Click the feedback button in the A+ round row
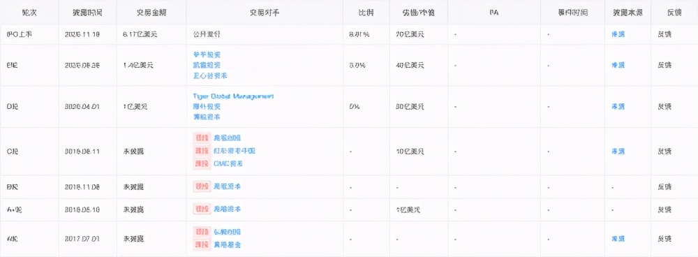Image resolution: width=698 pixels, height=257 pixels. coord(664,210)
